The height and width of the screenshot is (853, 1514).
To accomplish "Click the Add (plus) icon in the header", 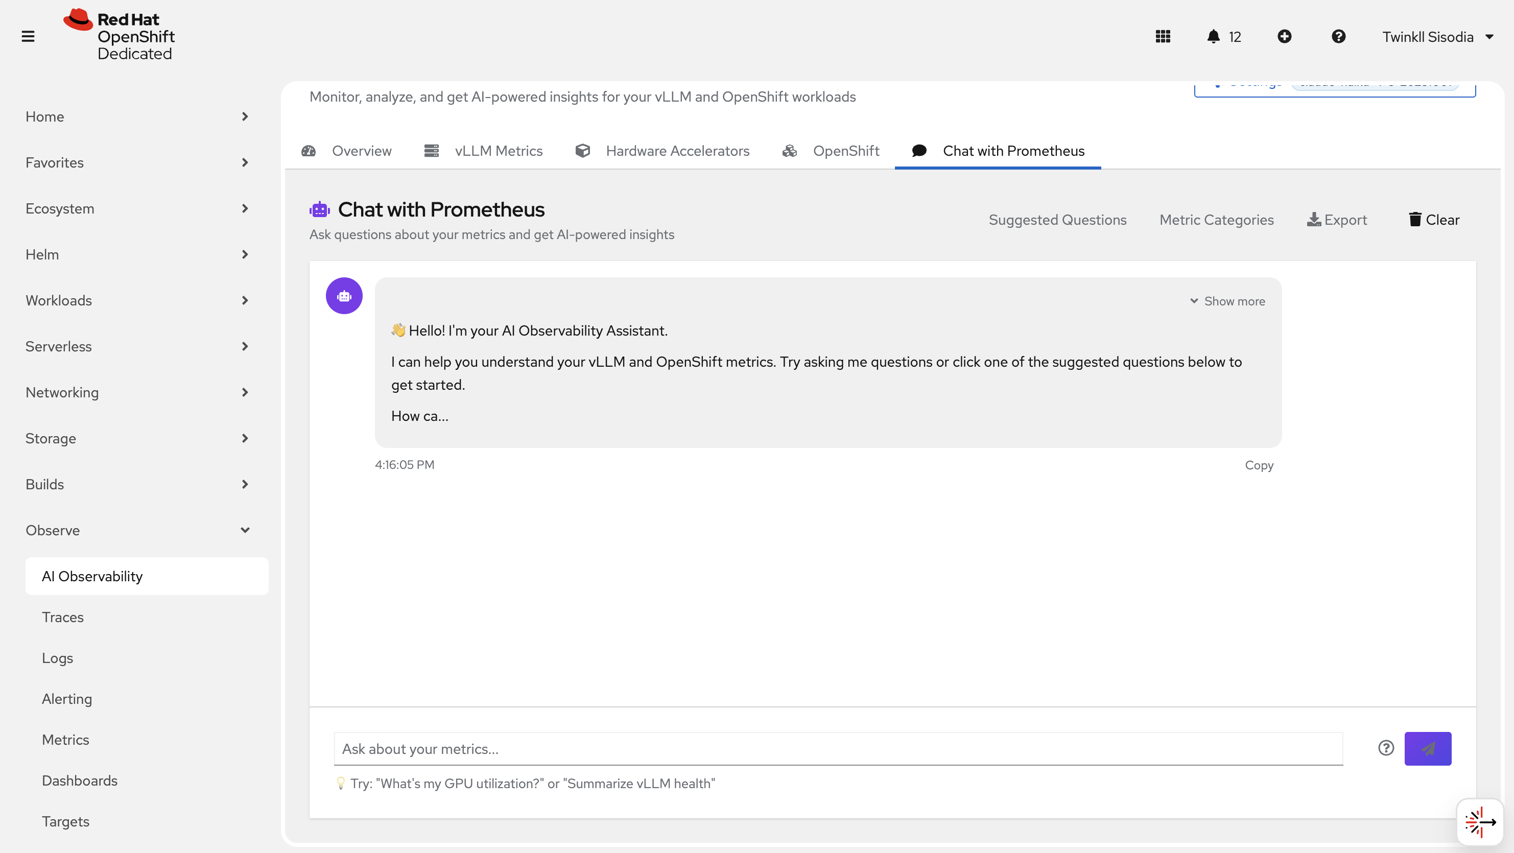I will click(1285, 36).
